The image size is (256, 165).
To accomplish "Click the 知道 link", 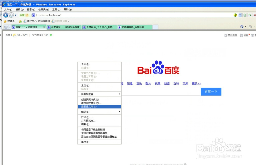I will (x=130, y=84).
